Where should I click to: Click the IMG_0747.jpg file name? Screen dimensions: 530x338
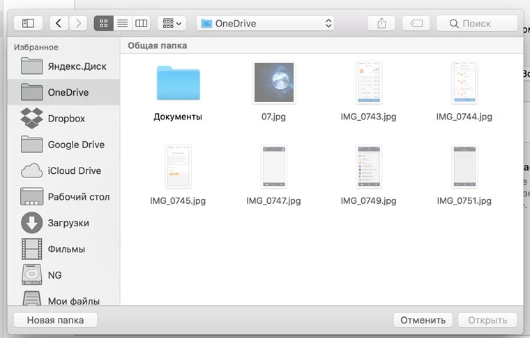tap(273, 200)
